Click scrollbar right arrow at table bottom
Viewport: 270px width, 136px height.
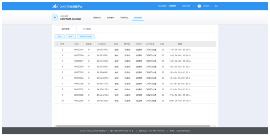pos(215,126)
